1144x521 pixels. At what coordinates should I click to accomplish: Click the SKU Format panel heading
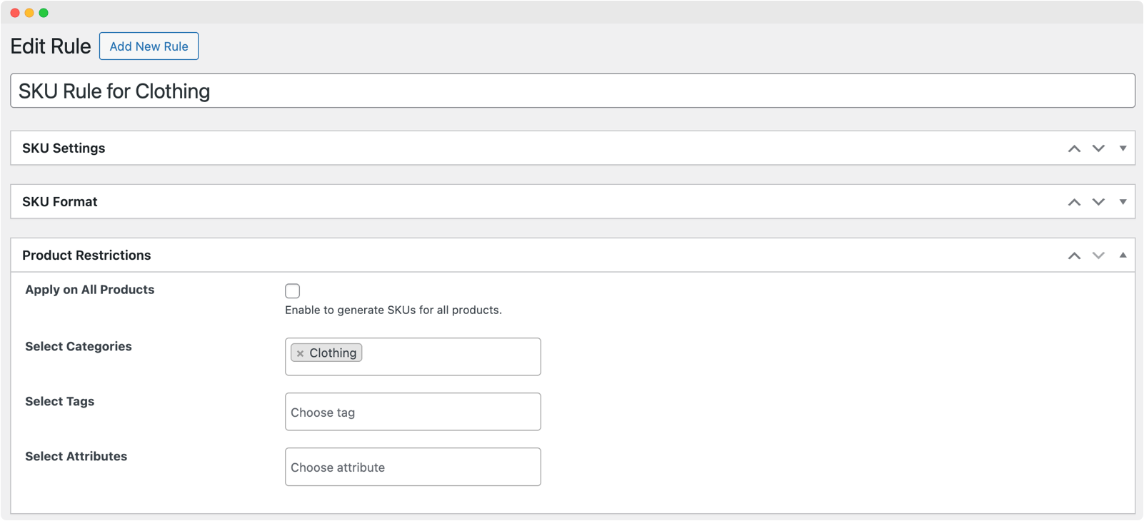pyautogui.click(x=60, y=202)
